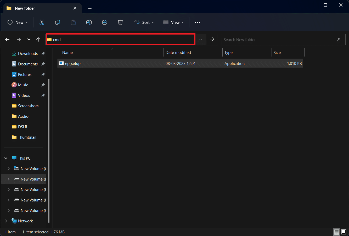The height and width of the screenshot is (236, 349).
Task: Switch to large thumbnails view
Action: (344, 232)
